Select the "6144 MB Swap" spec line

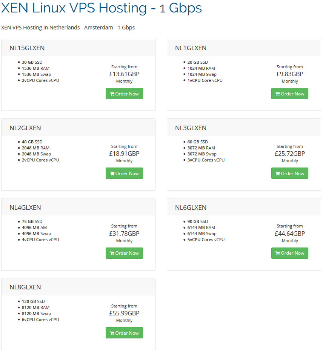point(202,234)
